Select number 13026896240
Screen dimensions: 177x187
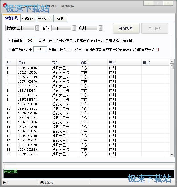coord(28,136)
